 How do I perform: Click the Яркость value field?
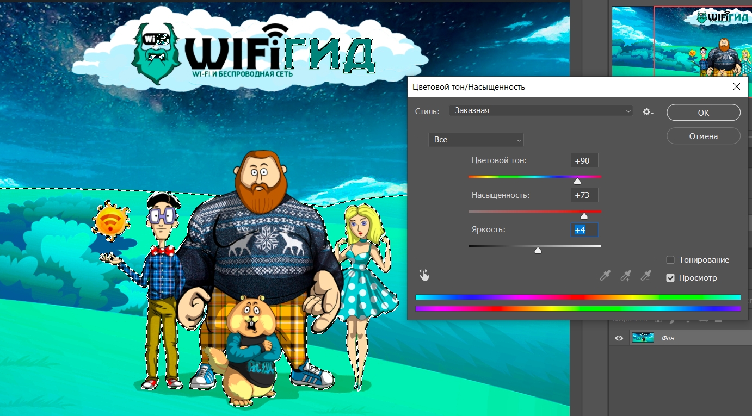(x=584, y=230)
